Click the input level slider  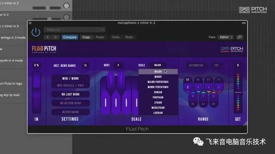37,92
